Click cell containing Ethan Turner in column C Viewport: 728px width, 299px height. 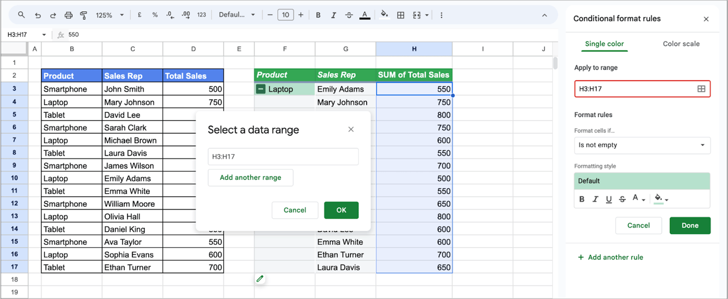(x=133, y=268)
